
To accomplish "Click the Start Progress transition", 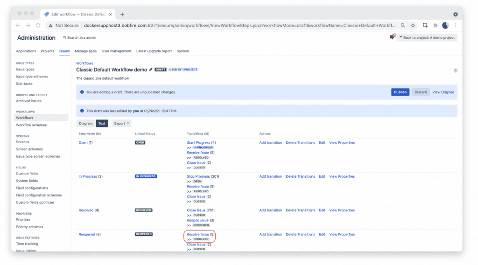I will click(198, 143).
